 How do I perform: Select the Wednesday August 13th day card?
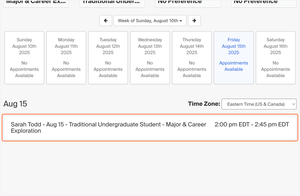[x=150, y=57]
